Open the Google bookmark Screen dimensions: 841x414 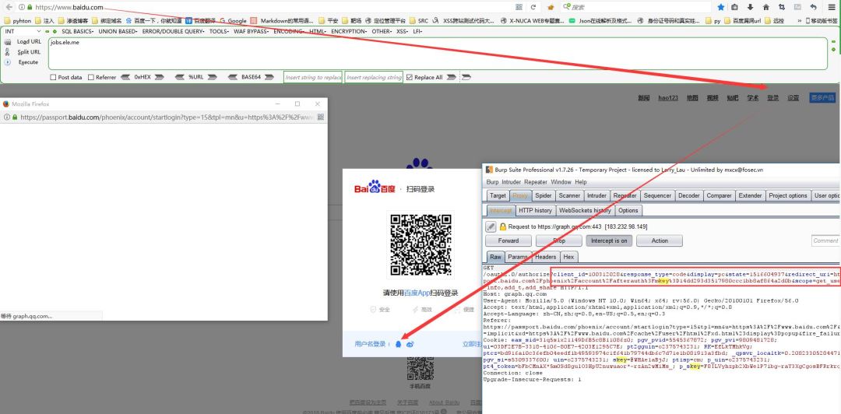(x=233, y=21)
